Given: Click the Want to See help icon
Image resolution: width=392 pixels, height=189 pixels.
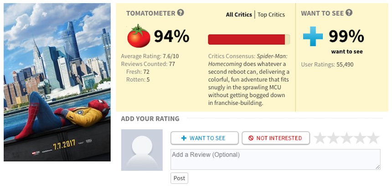Looking at the screenshot, I should (349, 13).
